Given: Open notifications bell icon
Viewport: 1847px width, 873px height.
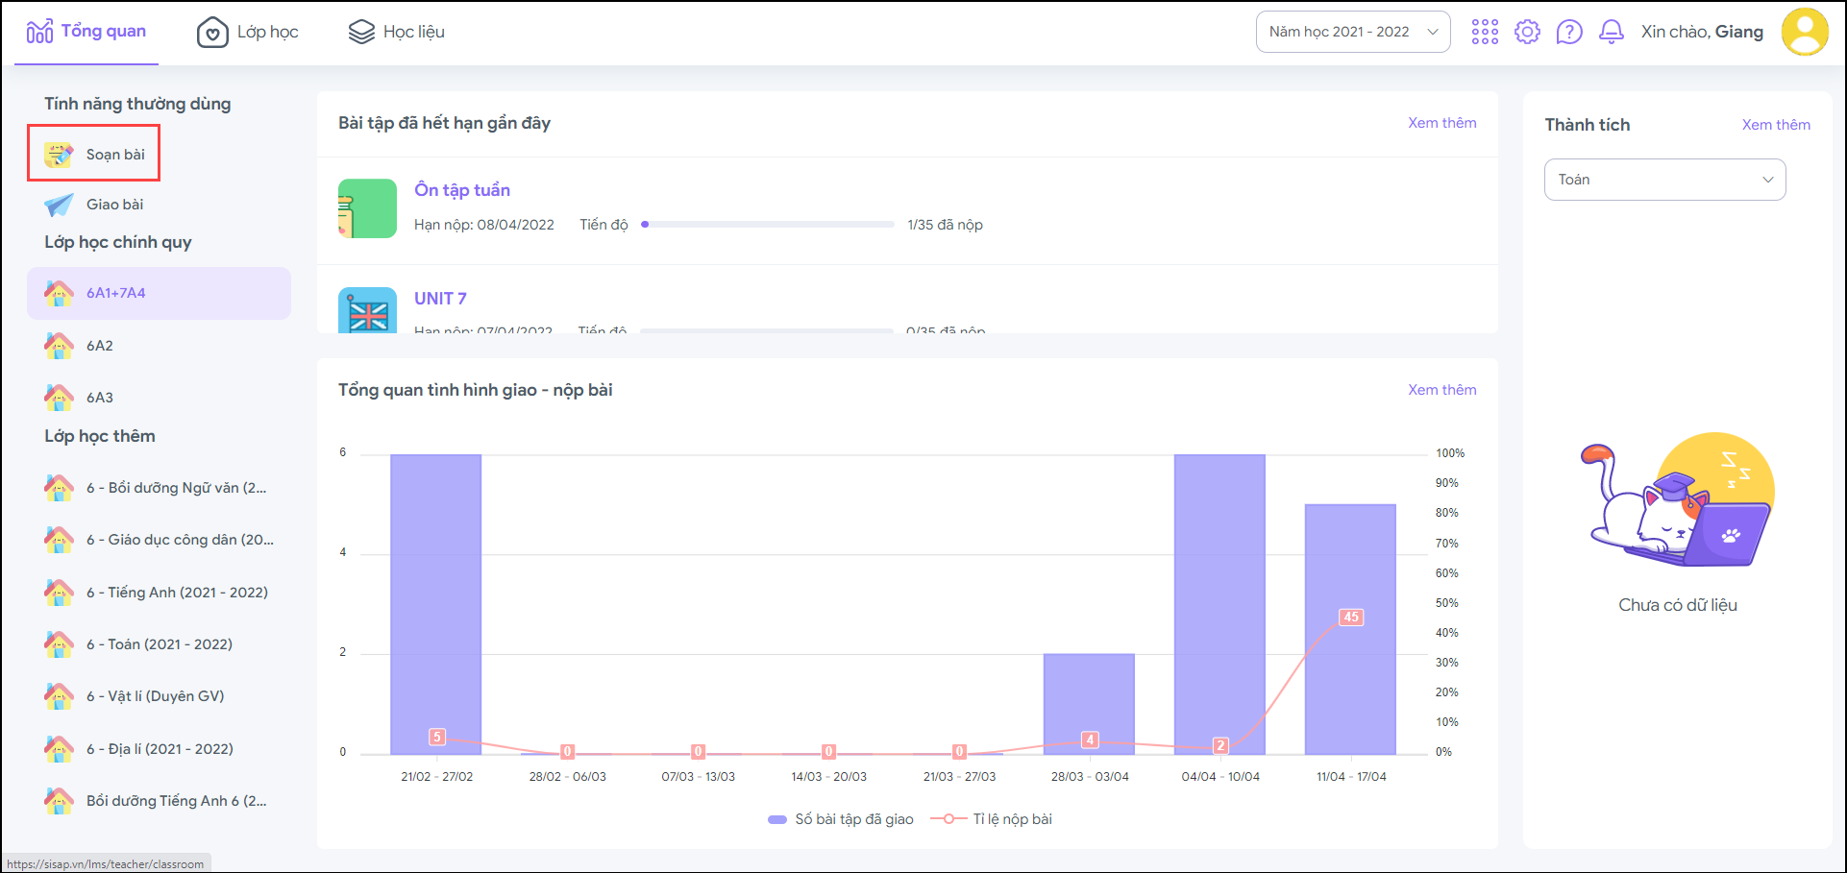Looking at the screenshot, I should [1612, 32].
